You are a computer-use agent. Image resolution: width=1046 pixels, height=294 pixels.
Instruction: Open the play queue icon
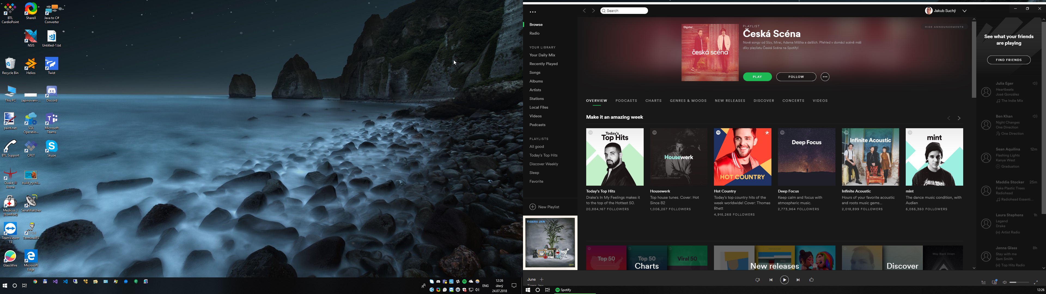[x=983, y=283]
